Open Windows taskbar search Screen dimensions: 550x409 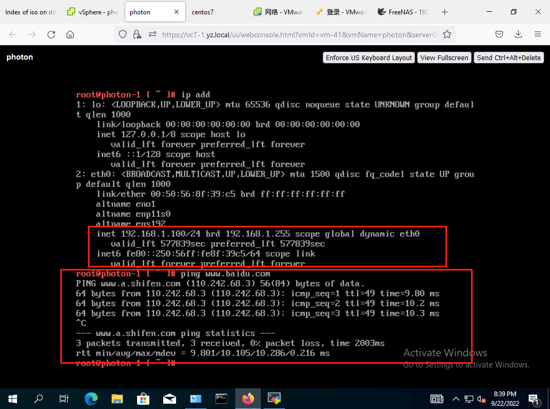[x=38, y=398]
